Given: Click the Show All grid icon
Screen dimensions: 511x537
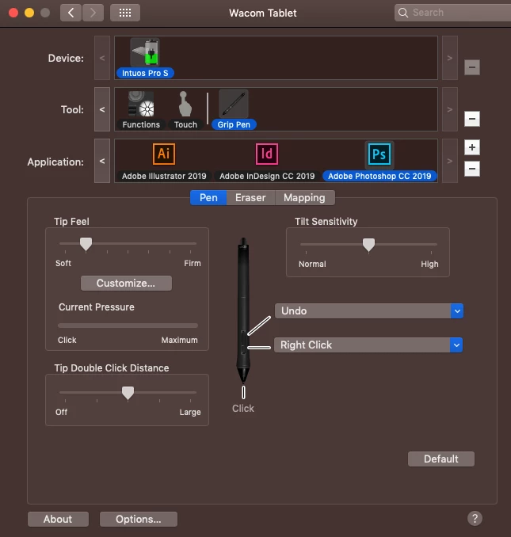Looking at the screenshot, I should click(125, 13).
